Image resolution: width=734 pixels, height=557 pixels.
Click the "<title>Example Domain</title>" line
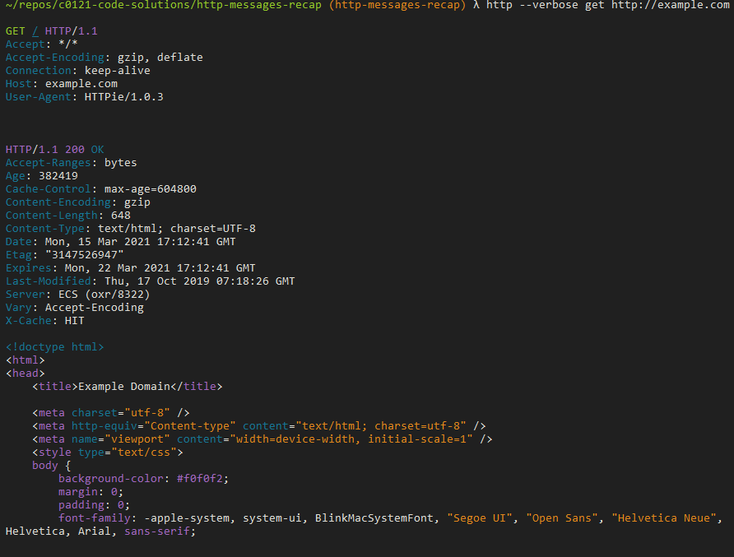(x=128, y=387)
